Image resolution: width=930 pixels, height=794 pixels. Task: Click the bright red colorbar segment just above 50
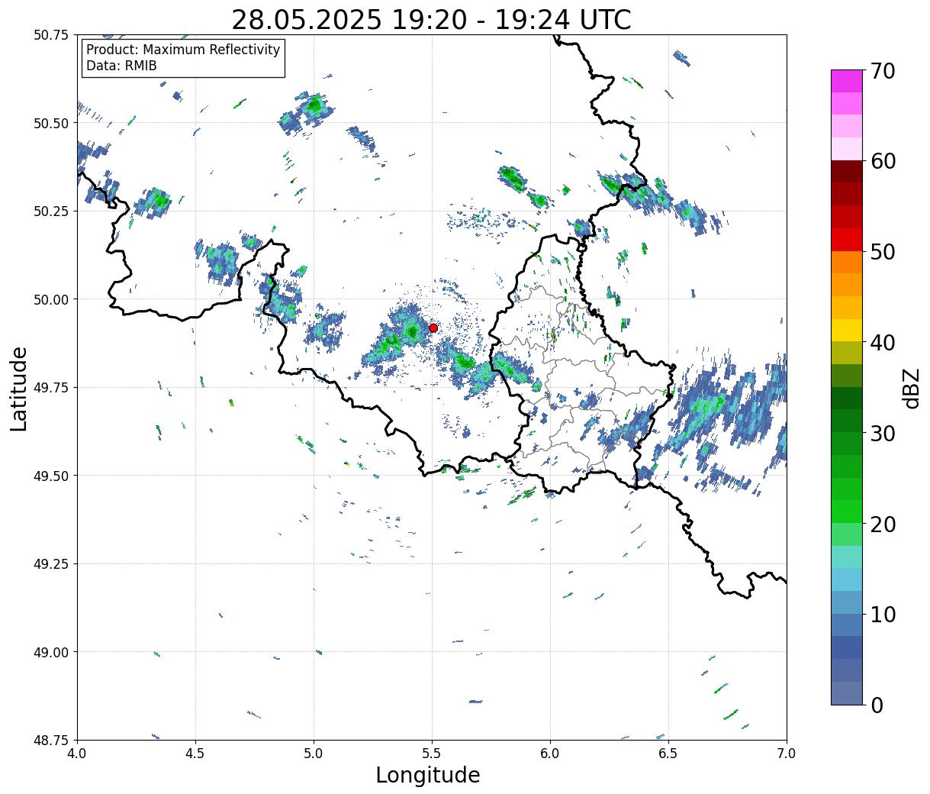pyautogui.click(x=847, y=239)
